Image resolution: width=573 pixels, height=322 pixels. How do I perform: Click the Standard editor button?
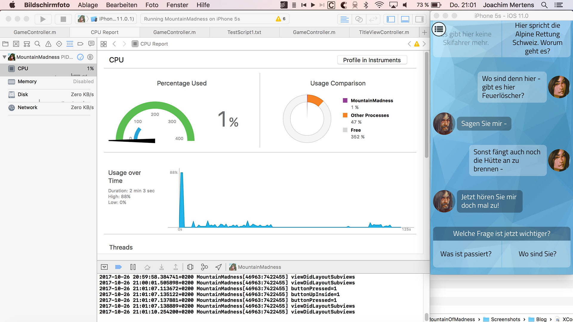tap(344, 19)
